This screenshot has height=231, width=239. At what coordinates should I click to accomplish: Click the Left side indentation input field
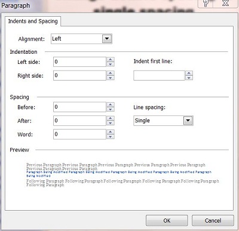[79, 61]
